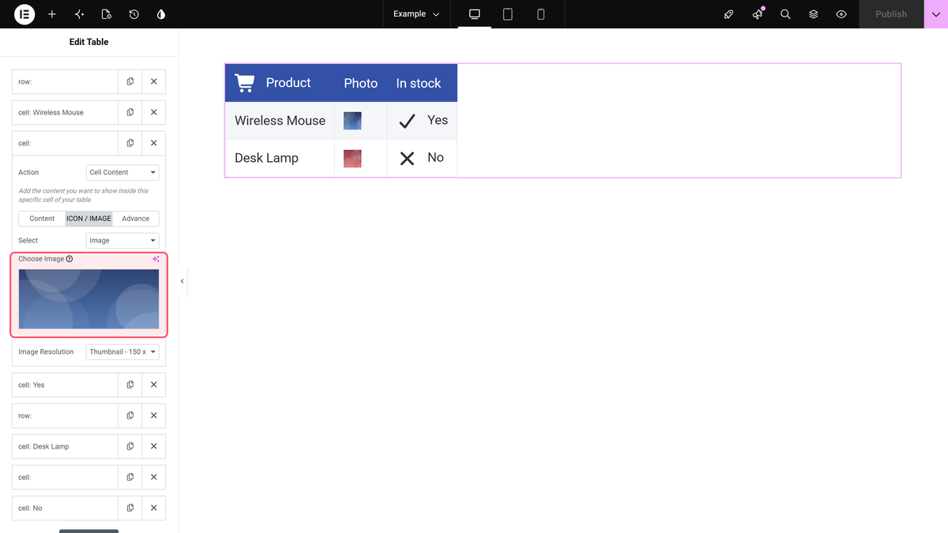Duplicate the 'cell: Desk Lamp' item
Image resolution: width=948 pixels, height=533 pixels.
click(130, 446)
